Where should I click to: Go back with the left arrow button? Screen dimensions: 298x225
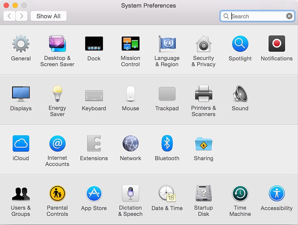tap(9, 16)
